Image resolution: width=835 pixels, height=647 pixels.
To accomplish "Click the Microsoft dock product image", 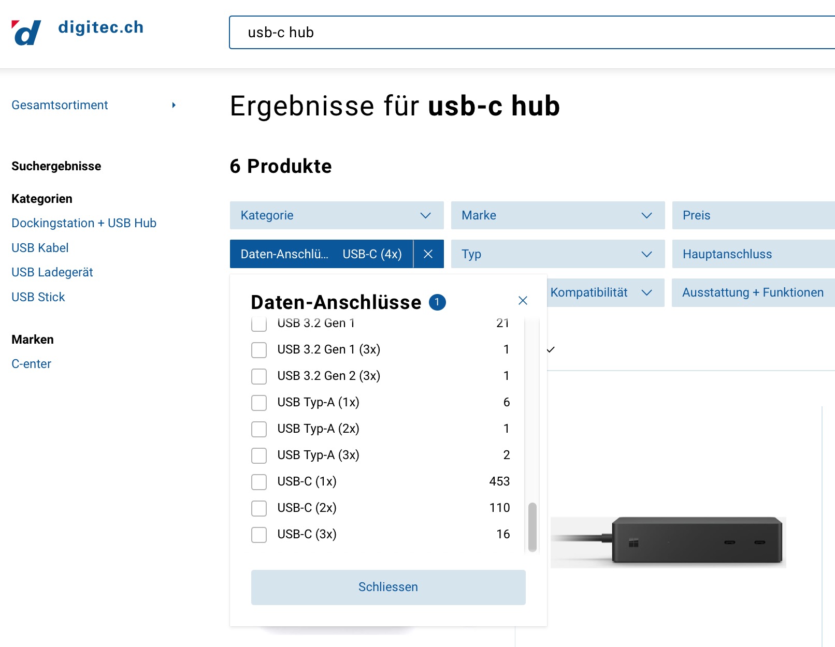I will [668, 541].
